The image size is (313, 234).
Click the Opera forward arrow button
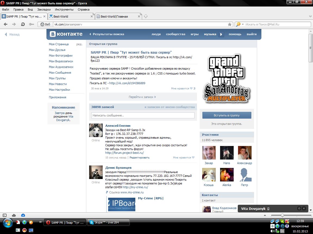[14, 24]
